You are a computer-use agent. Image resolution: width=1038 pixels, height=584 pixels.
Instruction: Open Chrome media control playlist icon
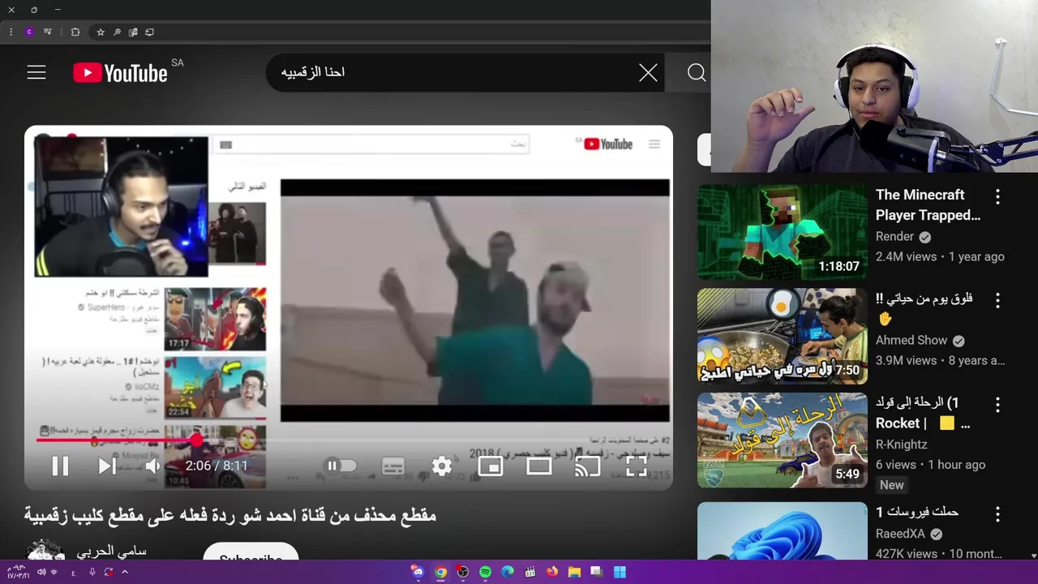[x=48, y=32]
